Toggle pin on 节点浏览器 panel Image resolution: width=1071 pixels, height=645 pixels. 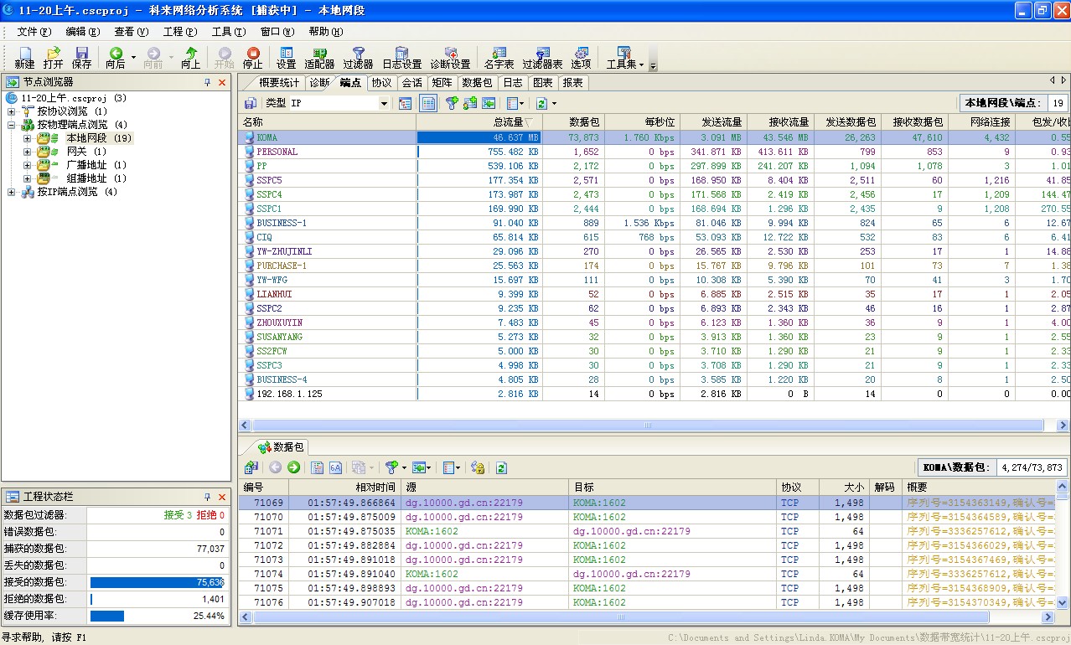click(x=208, y=82)
